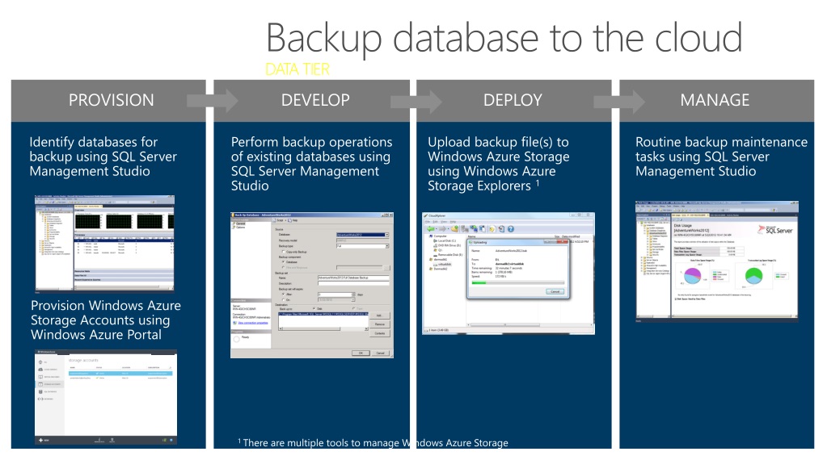
Task: Select the highlighted backup destination path
Action: (323, 314)
